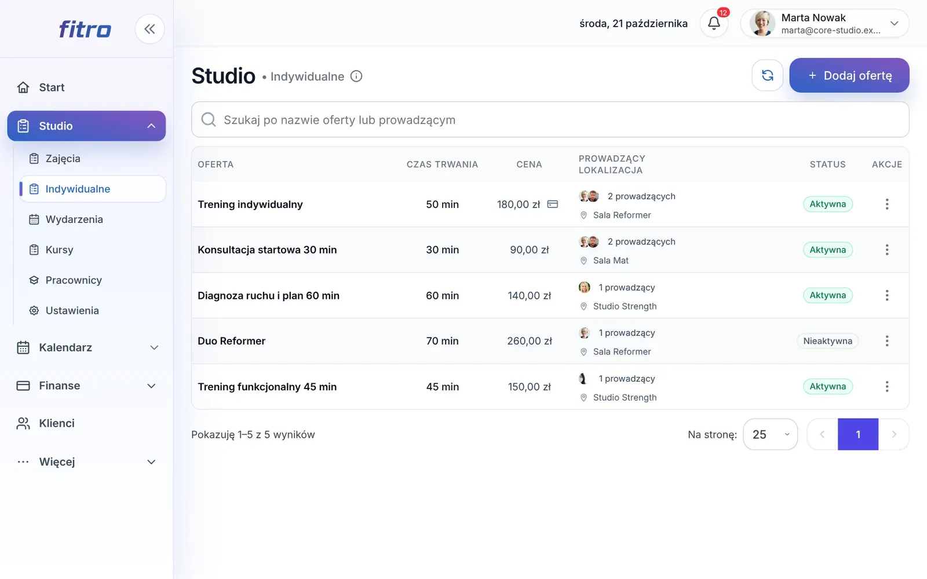Go to pagination page 1

pos(858,434)
